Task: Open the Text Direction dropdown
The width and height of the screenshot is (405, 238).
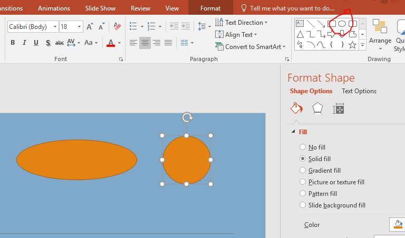Action: [241, 23]
